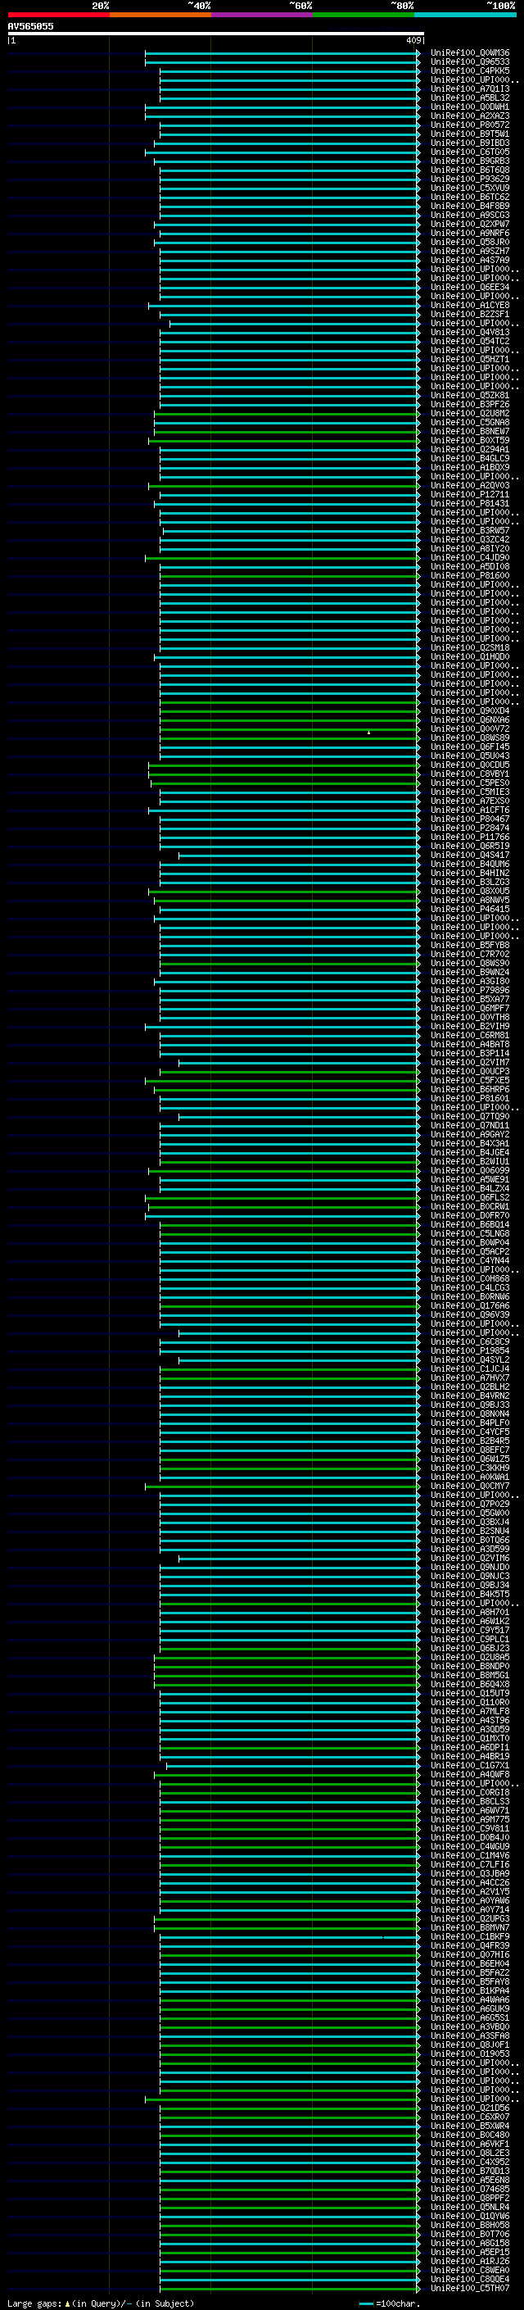Click the green ~80% identity legend segment
The image size is (524, 2310).
click(364, 15)
